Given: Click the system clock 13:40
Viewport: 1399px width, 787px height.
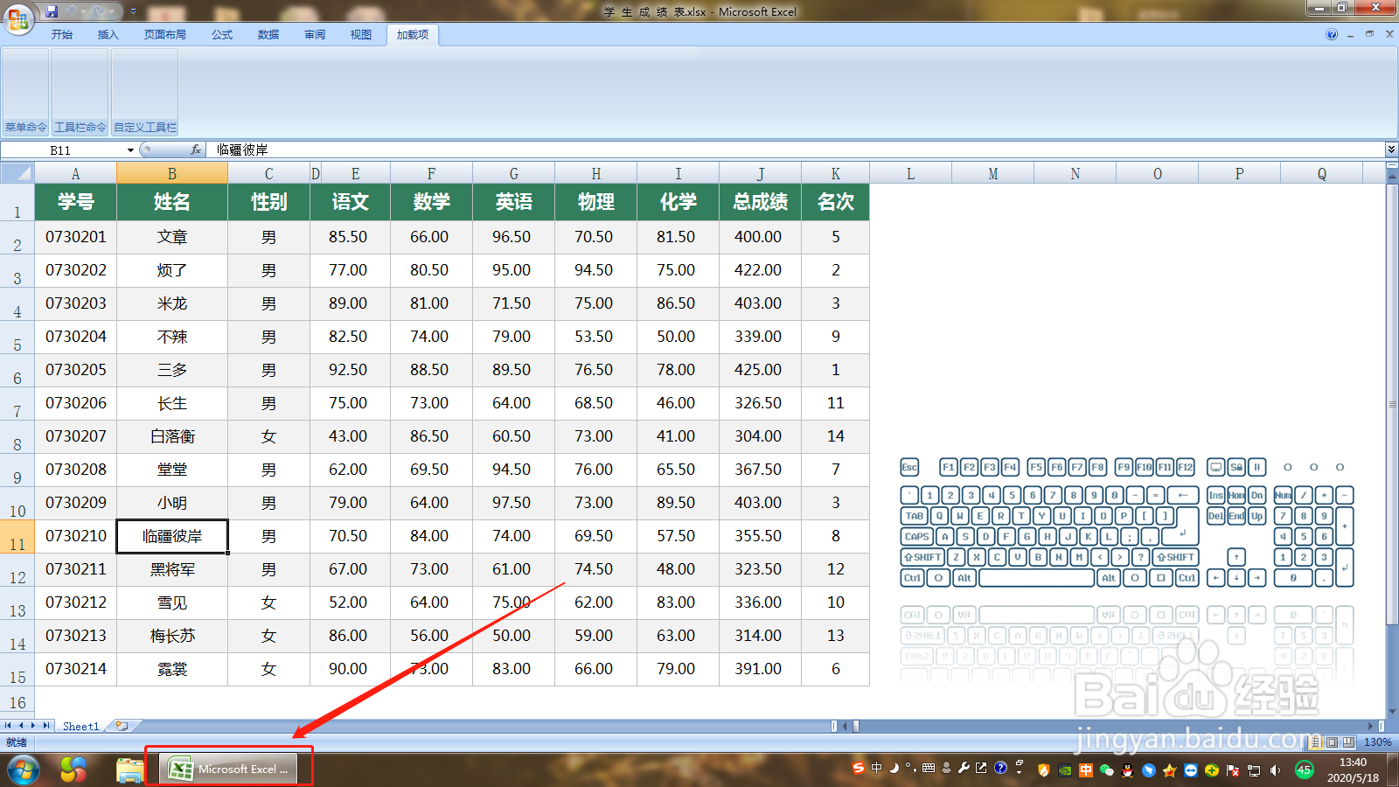Looking at the screenshot, I should tap(1353, 763).
